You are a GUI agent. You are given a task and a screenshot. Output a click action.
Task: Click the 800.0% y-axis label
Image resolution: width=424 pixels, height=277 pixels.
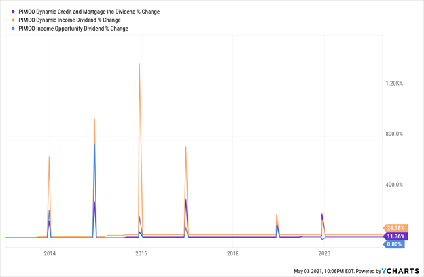click(394, 134)
